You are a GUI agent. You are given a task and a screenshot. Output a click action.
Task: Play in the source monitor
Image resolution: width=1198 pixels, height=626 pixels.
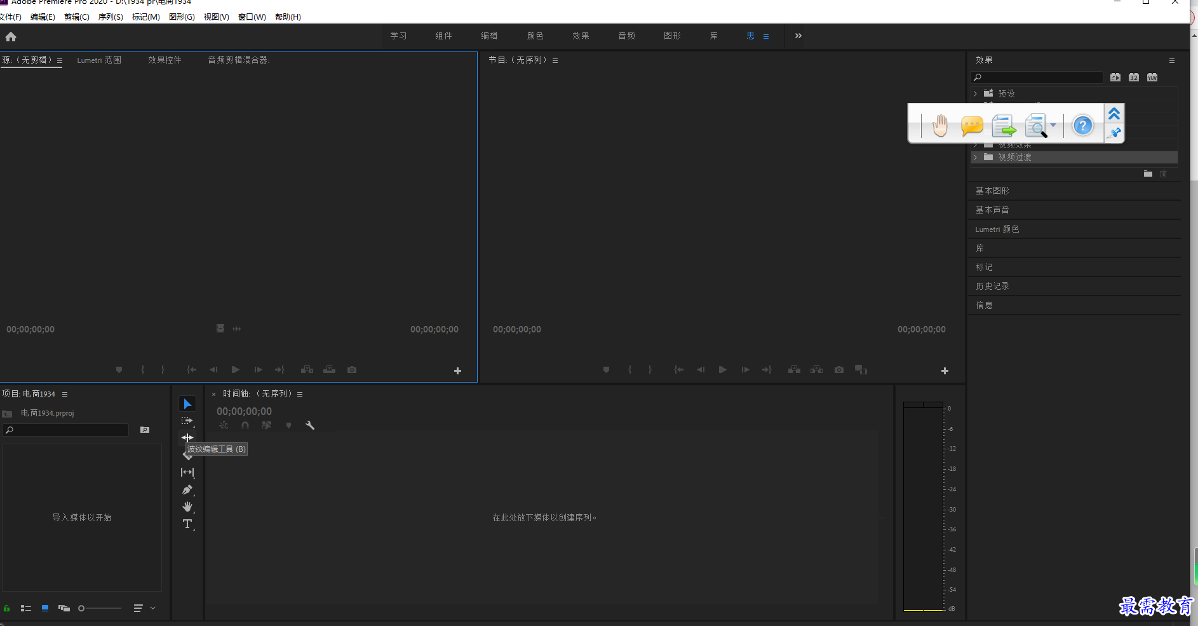tap(236, 370)
